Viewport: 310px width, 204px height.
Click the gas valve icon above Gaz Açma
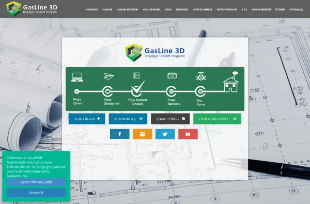(201, 76)
